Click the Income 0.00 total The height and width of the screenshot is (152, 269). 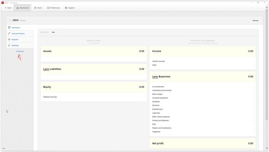(x=251, y=51)
